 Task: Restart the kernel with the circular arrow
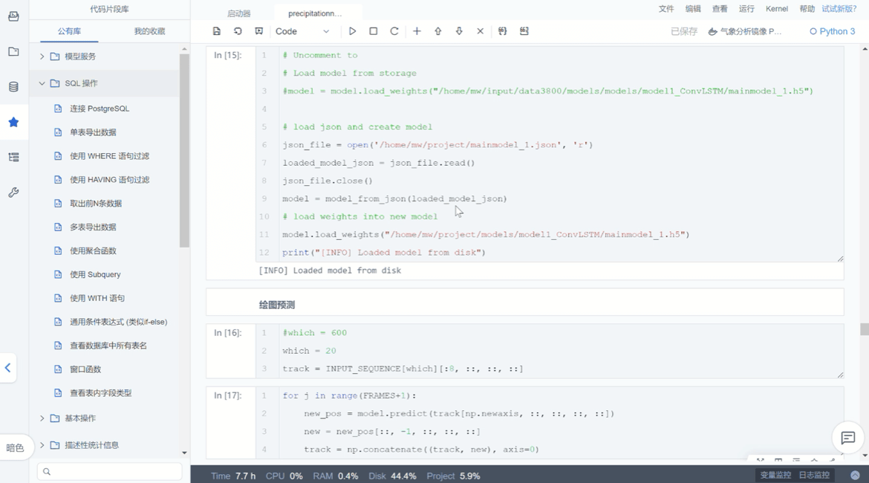[x=394, y=32]
